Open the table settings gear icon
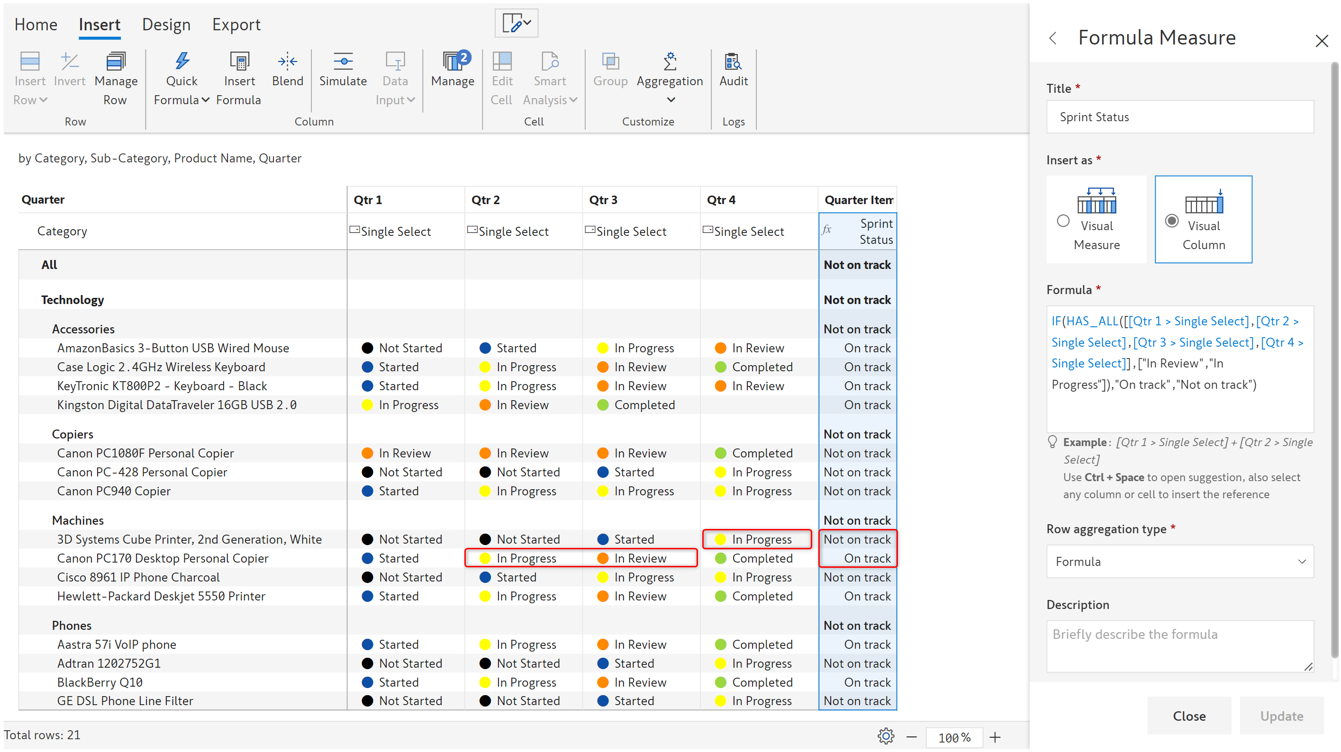This screenshot has width=1341, height=752. click(885, 736)
